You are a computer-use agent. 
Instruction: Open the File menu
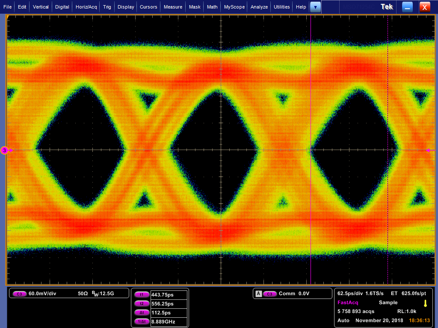click(8, 7)
